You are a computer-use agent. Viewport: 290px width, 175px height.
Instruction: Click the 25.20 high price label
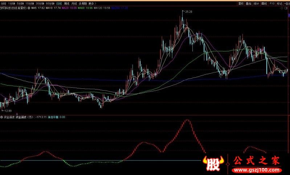click(x=189, y=12)
